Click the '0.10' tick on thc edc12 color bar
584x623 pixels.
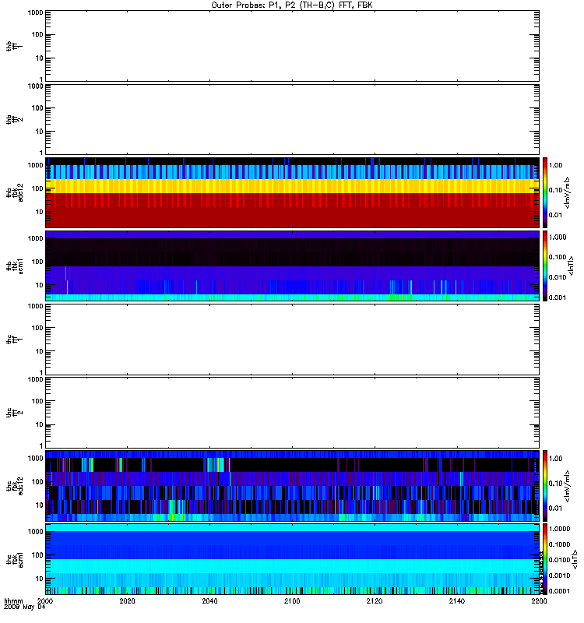[x=555, y=483]
